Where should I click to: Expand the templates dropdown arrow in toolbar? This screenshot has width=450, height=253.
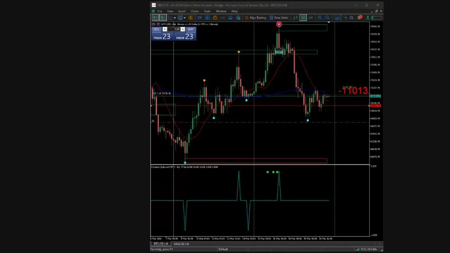[185, 18]
